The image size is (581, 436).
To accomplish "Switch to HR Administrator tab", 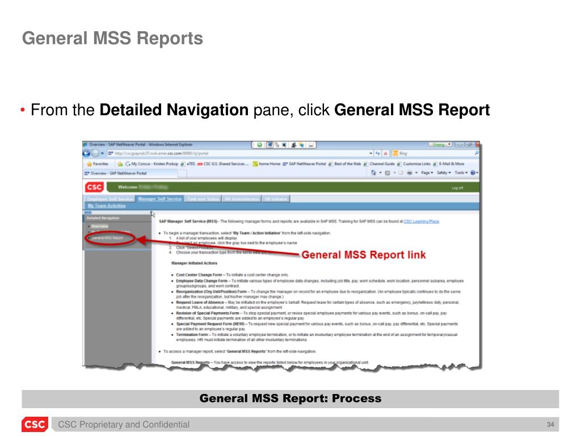I will click(x=242, y=199).
